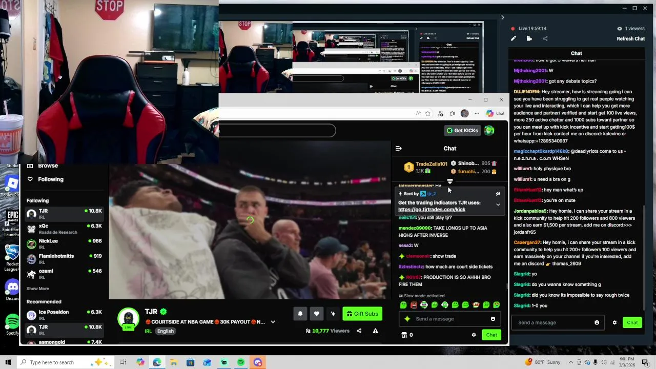
Task: Open emoji picker in streaming app chat
Action: [597, 323]
